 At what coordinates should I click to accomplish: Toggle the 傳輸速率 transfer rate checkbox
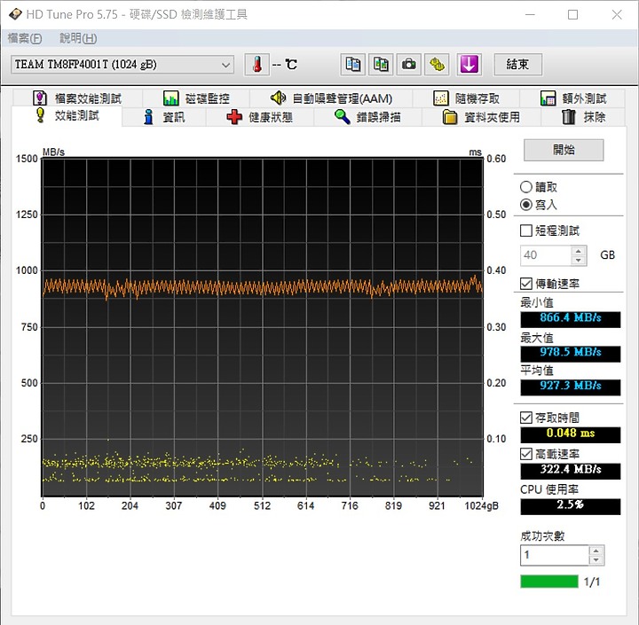526,284
